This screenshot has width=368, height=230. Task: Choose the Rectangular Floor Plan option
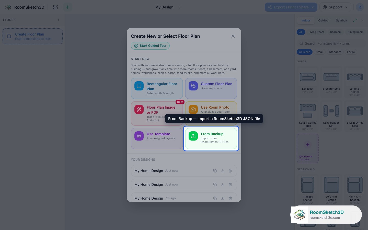(x=157, y=88)
